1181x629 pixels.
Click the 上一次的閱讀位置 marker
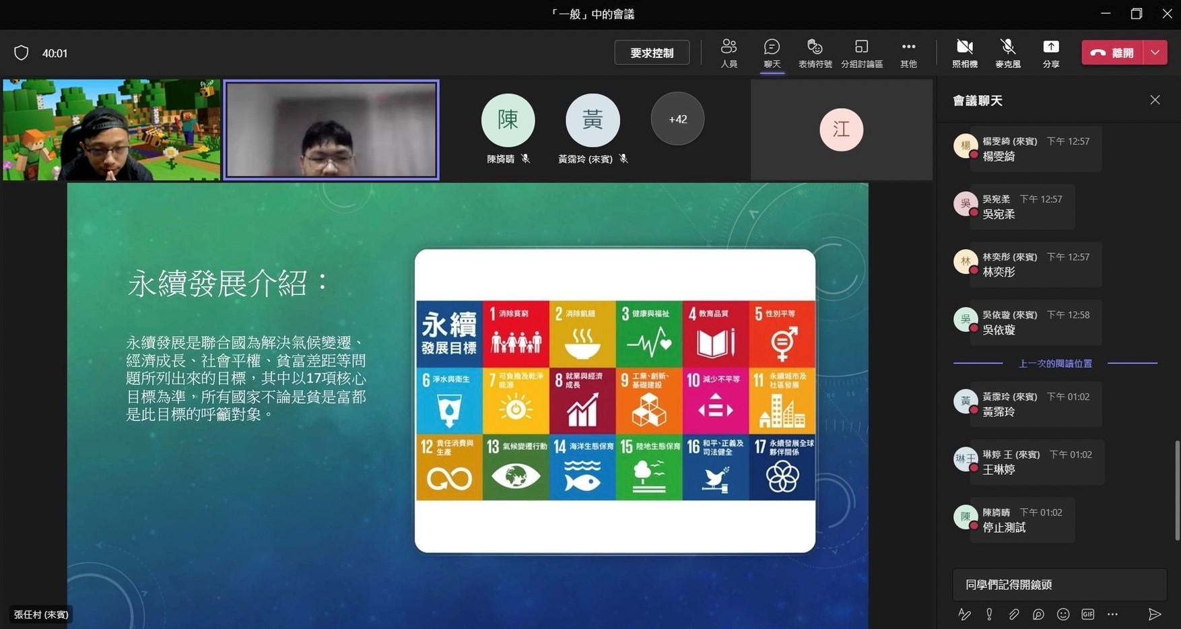pos(1055,363)
